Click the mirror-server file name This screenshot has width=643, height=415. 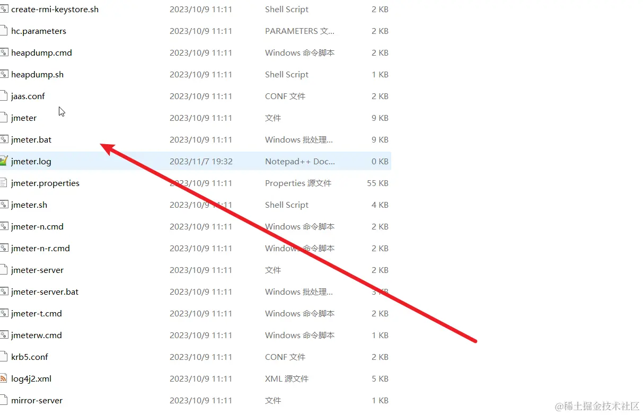pyautogui.click(x=37, y=401)
